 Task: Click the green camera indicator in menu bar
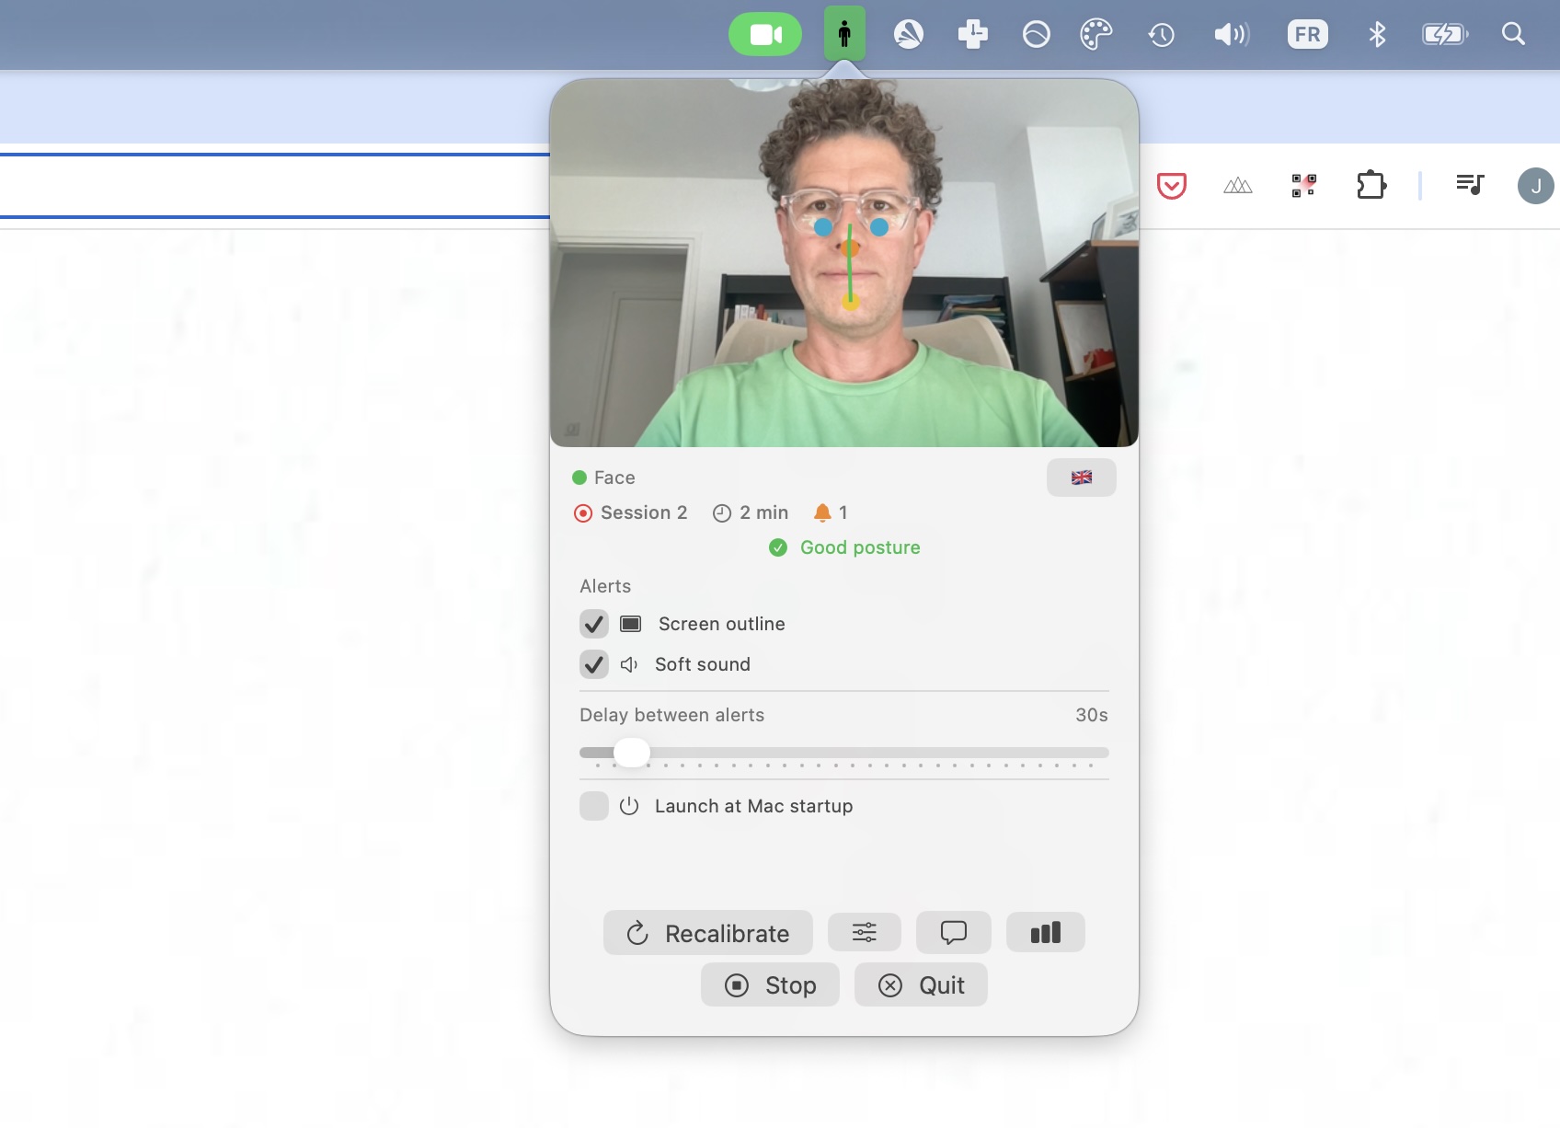click(765, 34)
